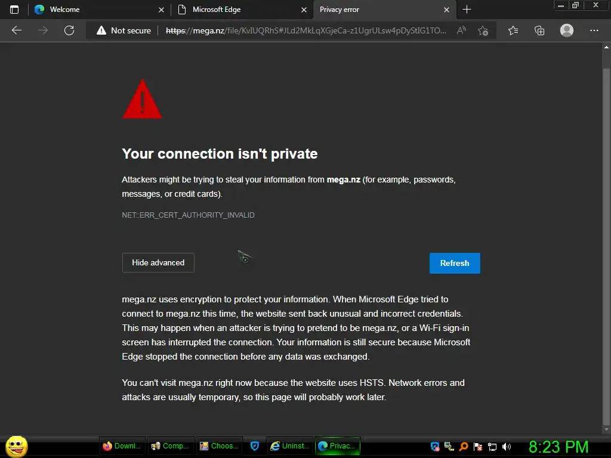The width and height of the screenshot is (611, 458).
Task: Open the Settings and more ellipsis menu
Action: pyautogui.click(x=594, y=30)
